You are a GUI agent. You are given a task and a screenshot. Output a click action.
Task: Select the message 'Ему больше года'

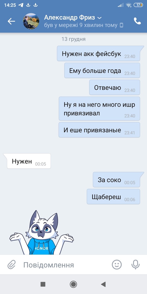click(102, 70)
